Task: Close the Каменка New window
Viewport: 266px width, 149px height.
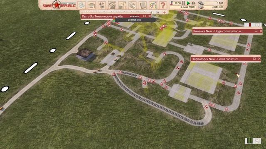Action: (x=261, y=31)
